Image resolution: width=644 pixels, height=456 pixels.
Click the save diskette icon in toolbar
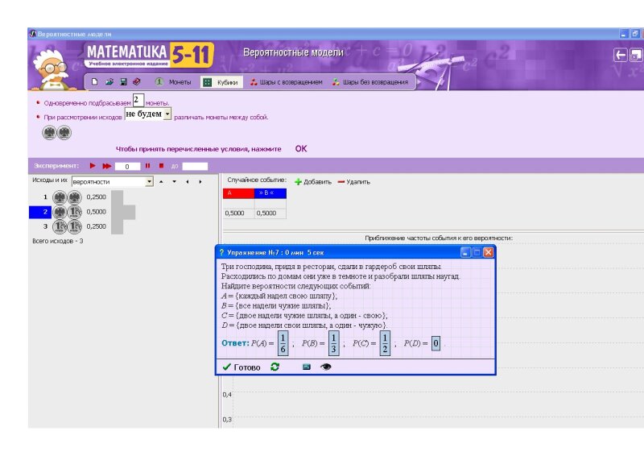[x=123, y=81]
